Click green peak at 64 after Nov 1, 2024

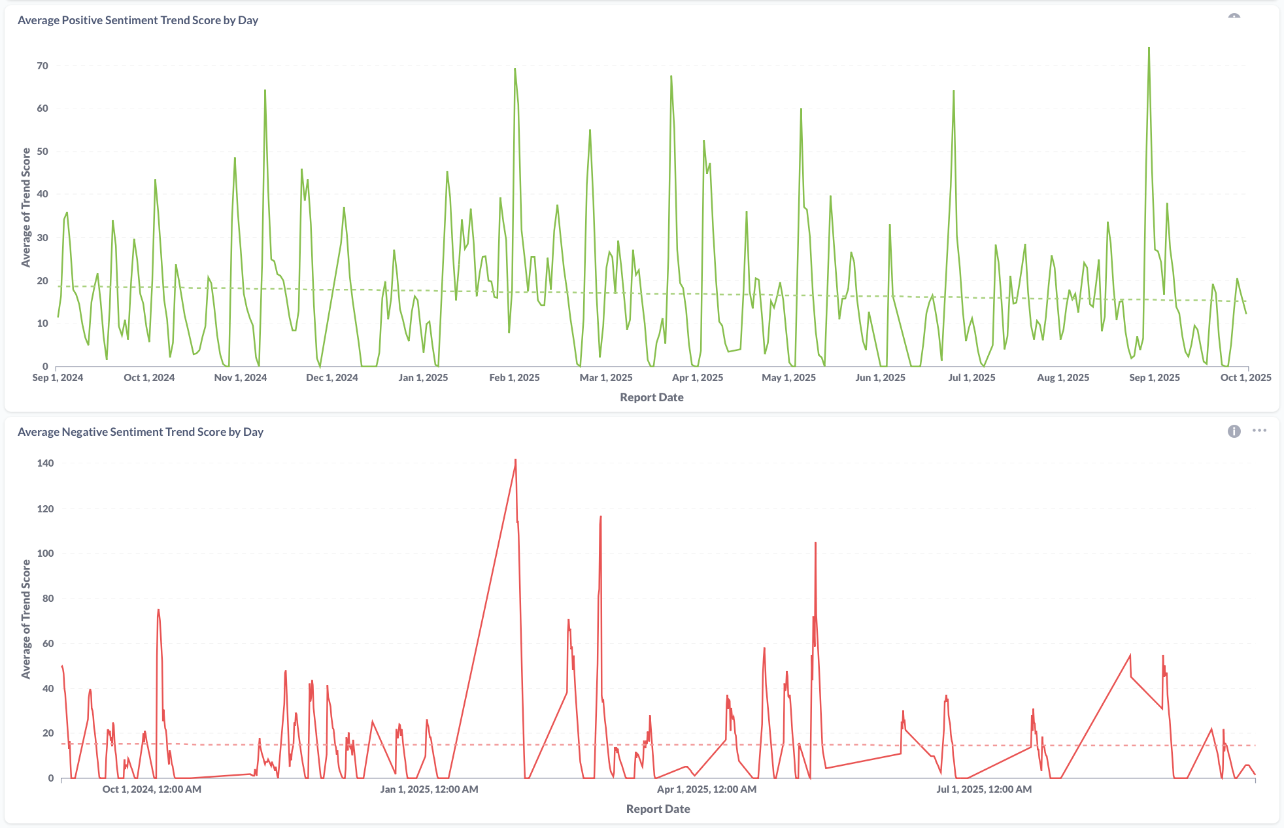(265, 91)
